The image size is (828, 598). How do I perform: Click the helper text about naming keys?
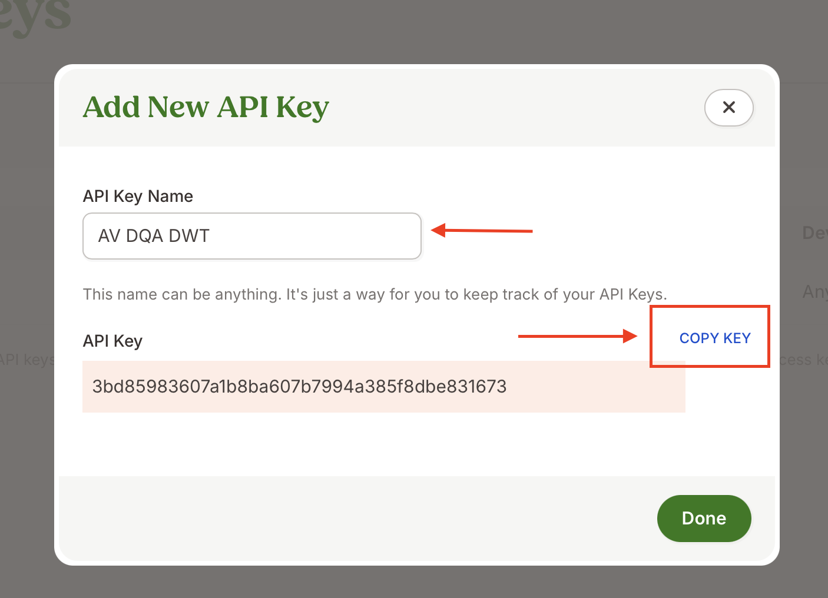pos(375,294)
